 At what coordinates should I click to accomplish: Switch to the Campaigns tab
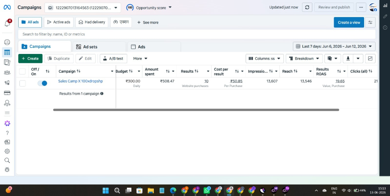point(45,46)
